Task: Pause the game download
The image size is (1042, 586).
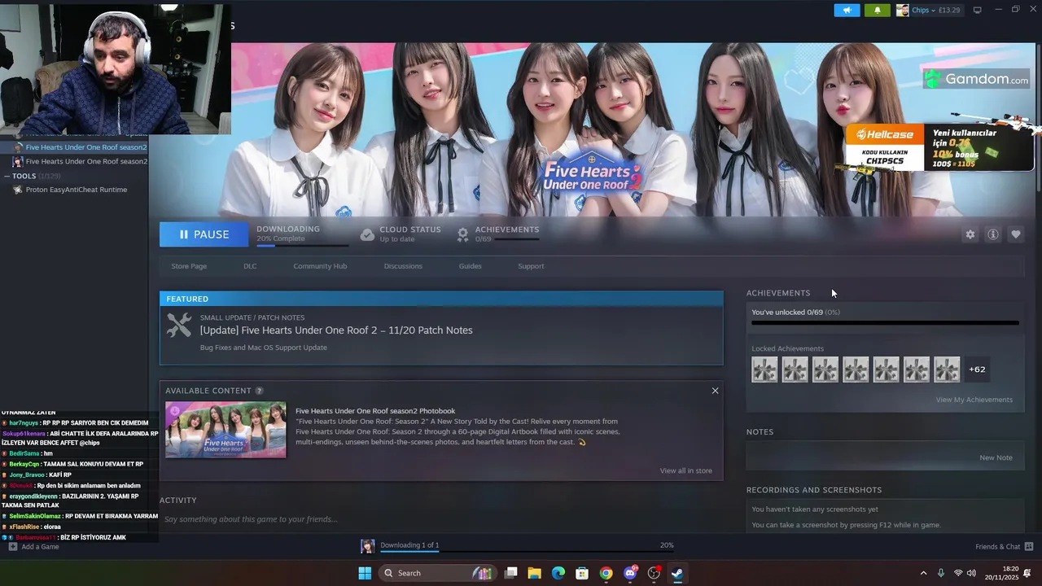Action: click(x=204, y=234)
